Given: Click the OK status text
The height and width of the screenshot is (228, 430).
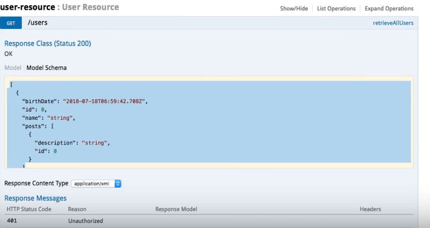Looking at the screenshot, I should pos(8,54).
